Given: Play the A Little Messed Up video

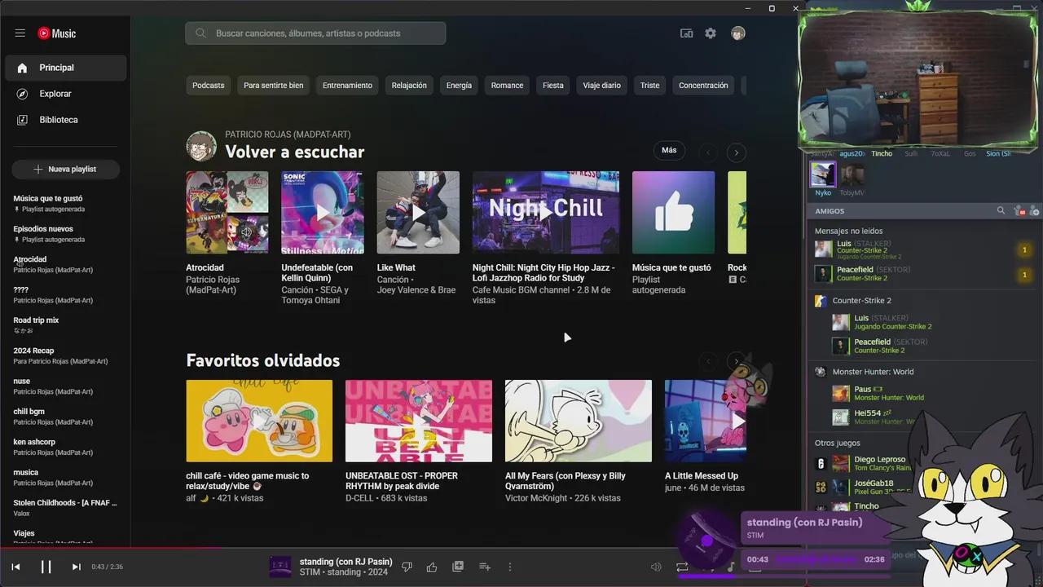Looking at the screenshot, I should (706, 421).
